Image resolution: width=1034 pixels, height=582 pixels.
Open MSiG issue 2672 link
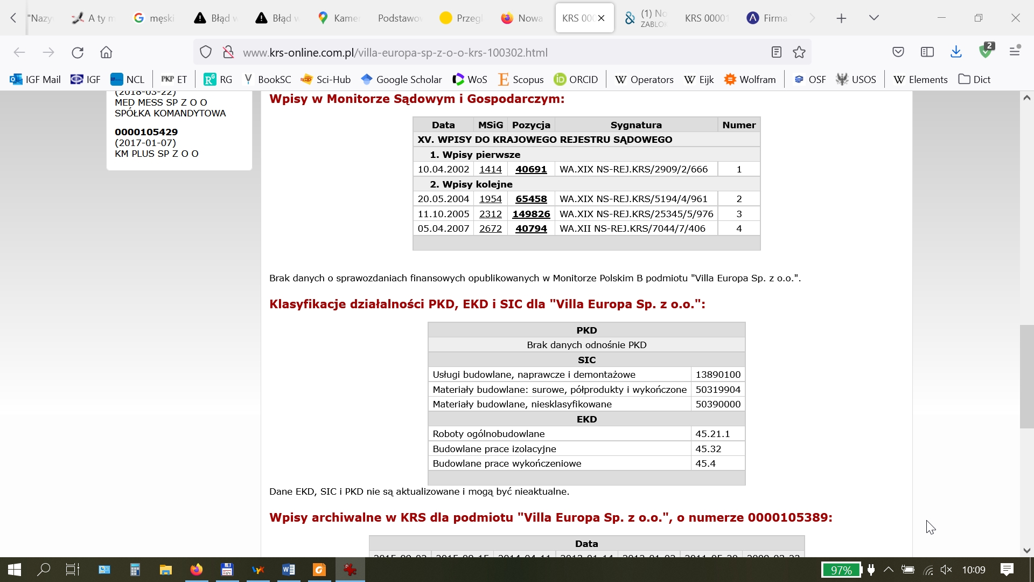click(x=490, y=228)
